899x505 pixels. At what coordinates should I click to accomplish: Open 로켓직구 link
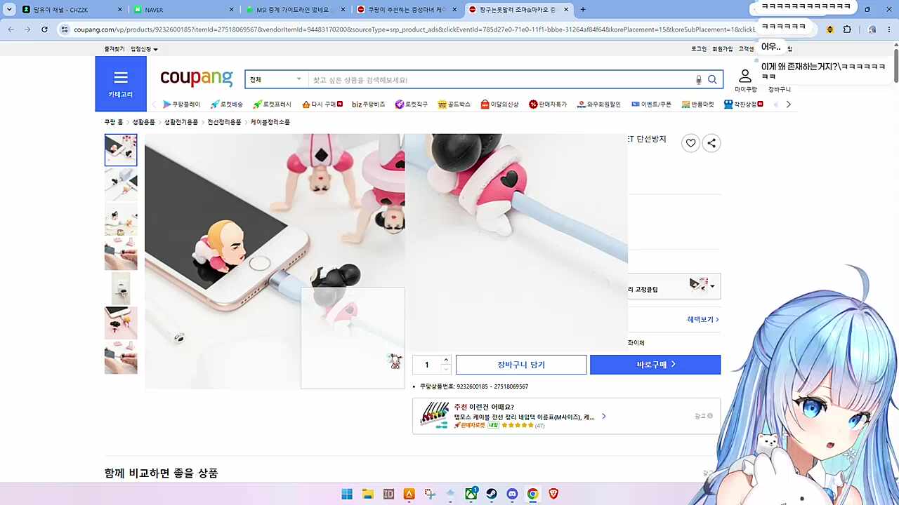tap(412, 105)
